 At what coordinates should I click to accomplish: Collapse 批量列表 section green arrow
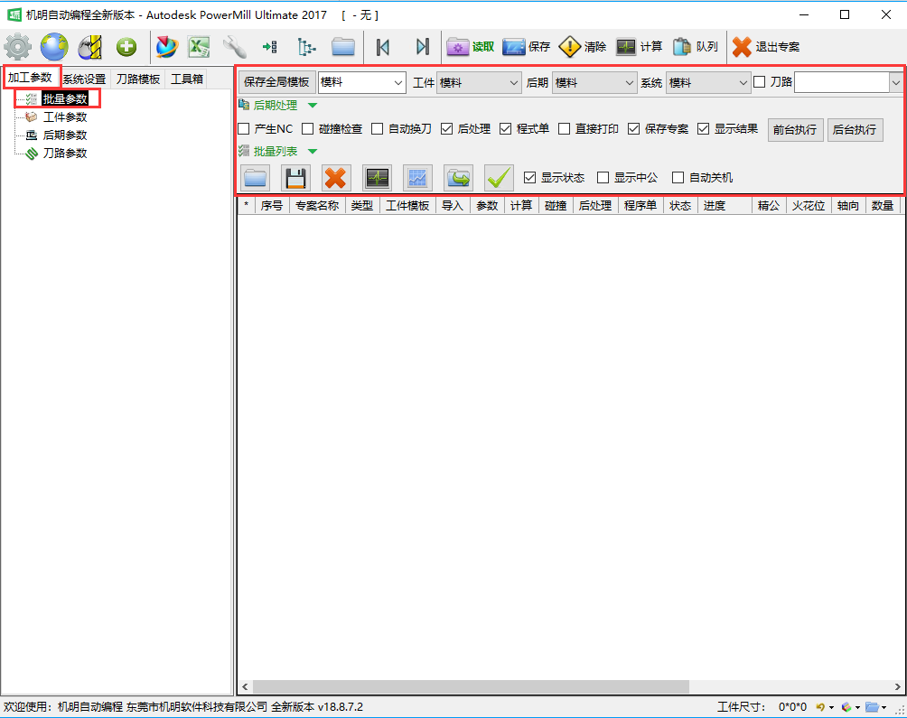(x=313, y=152)
